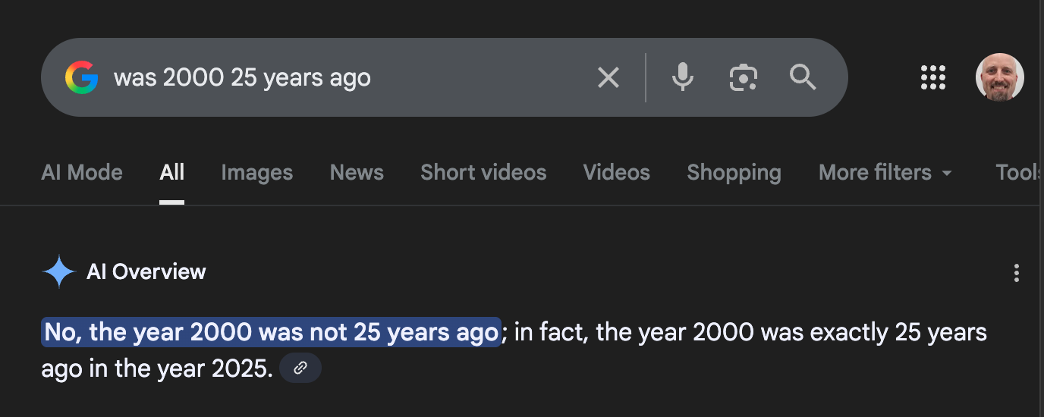Go to Short videos tab
This screenshot has height=417, width=1044.
click(x=483, y=173)
